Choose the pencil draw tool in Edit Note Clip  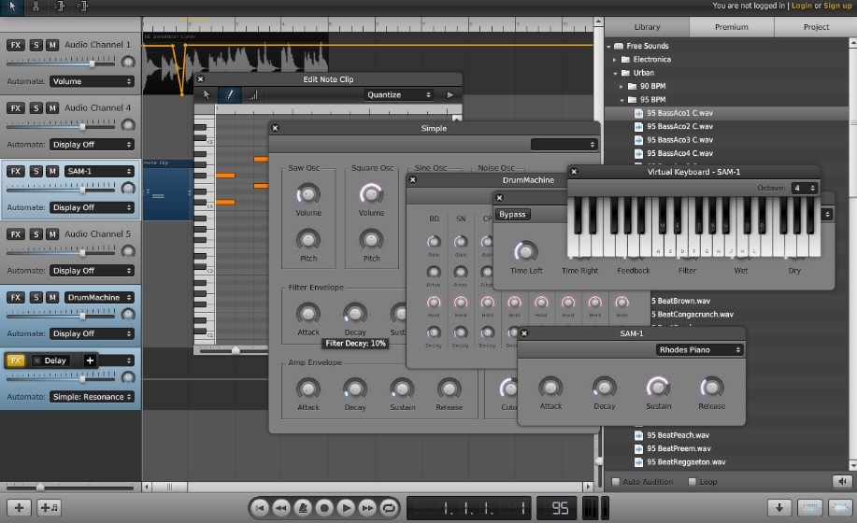point(230,94)
